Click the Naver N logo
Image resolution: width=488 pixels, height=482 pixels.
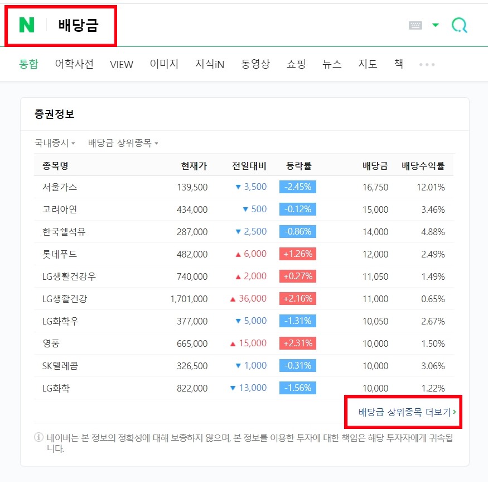click(x=26, y=25)
